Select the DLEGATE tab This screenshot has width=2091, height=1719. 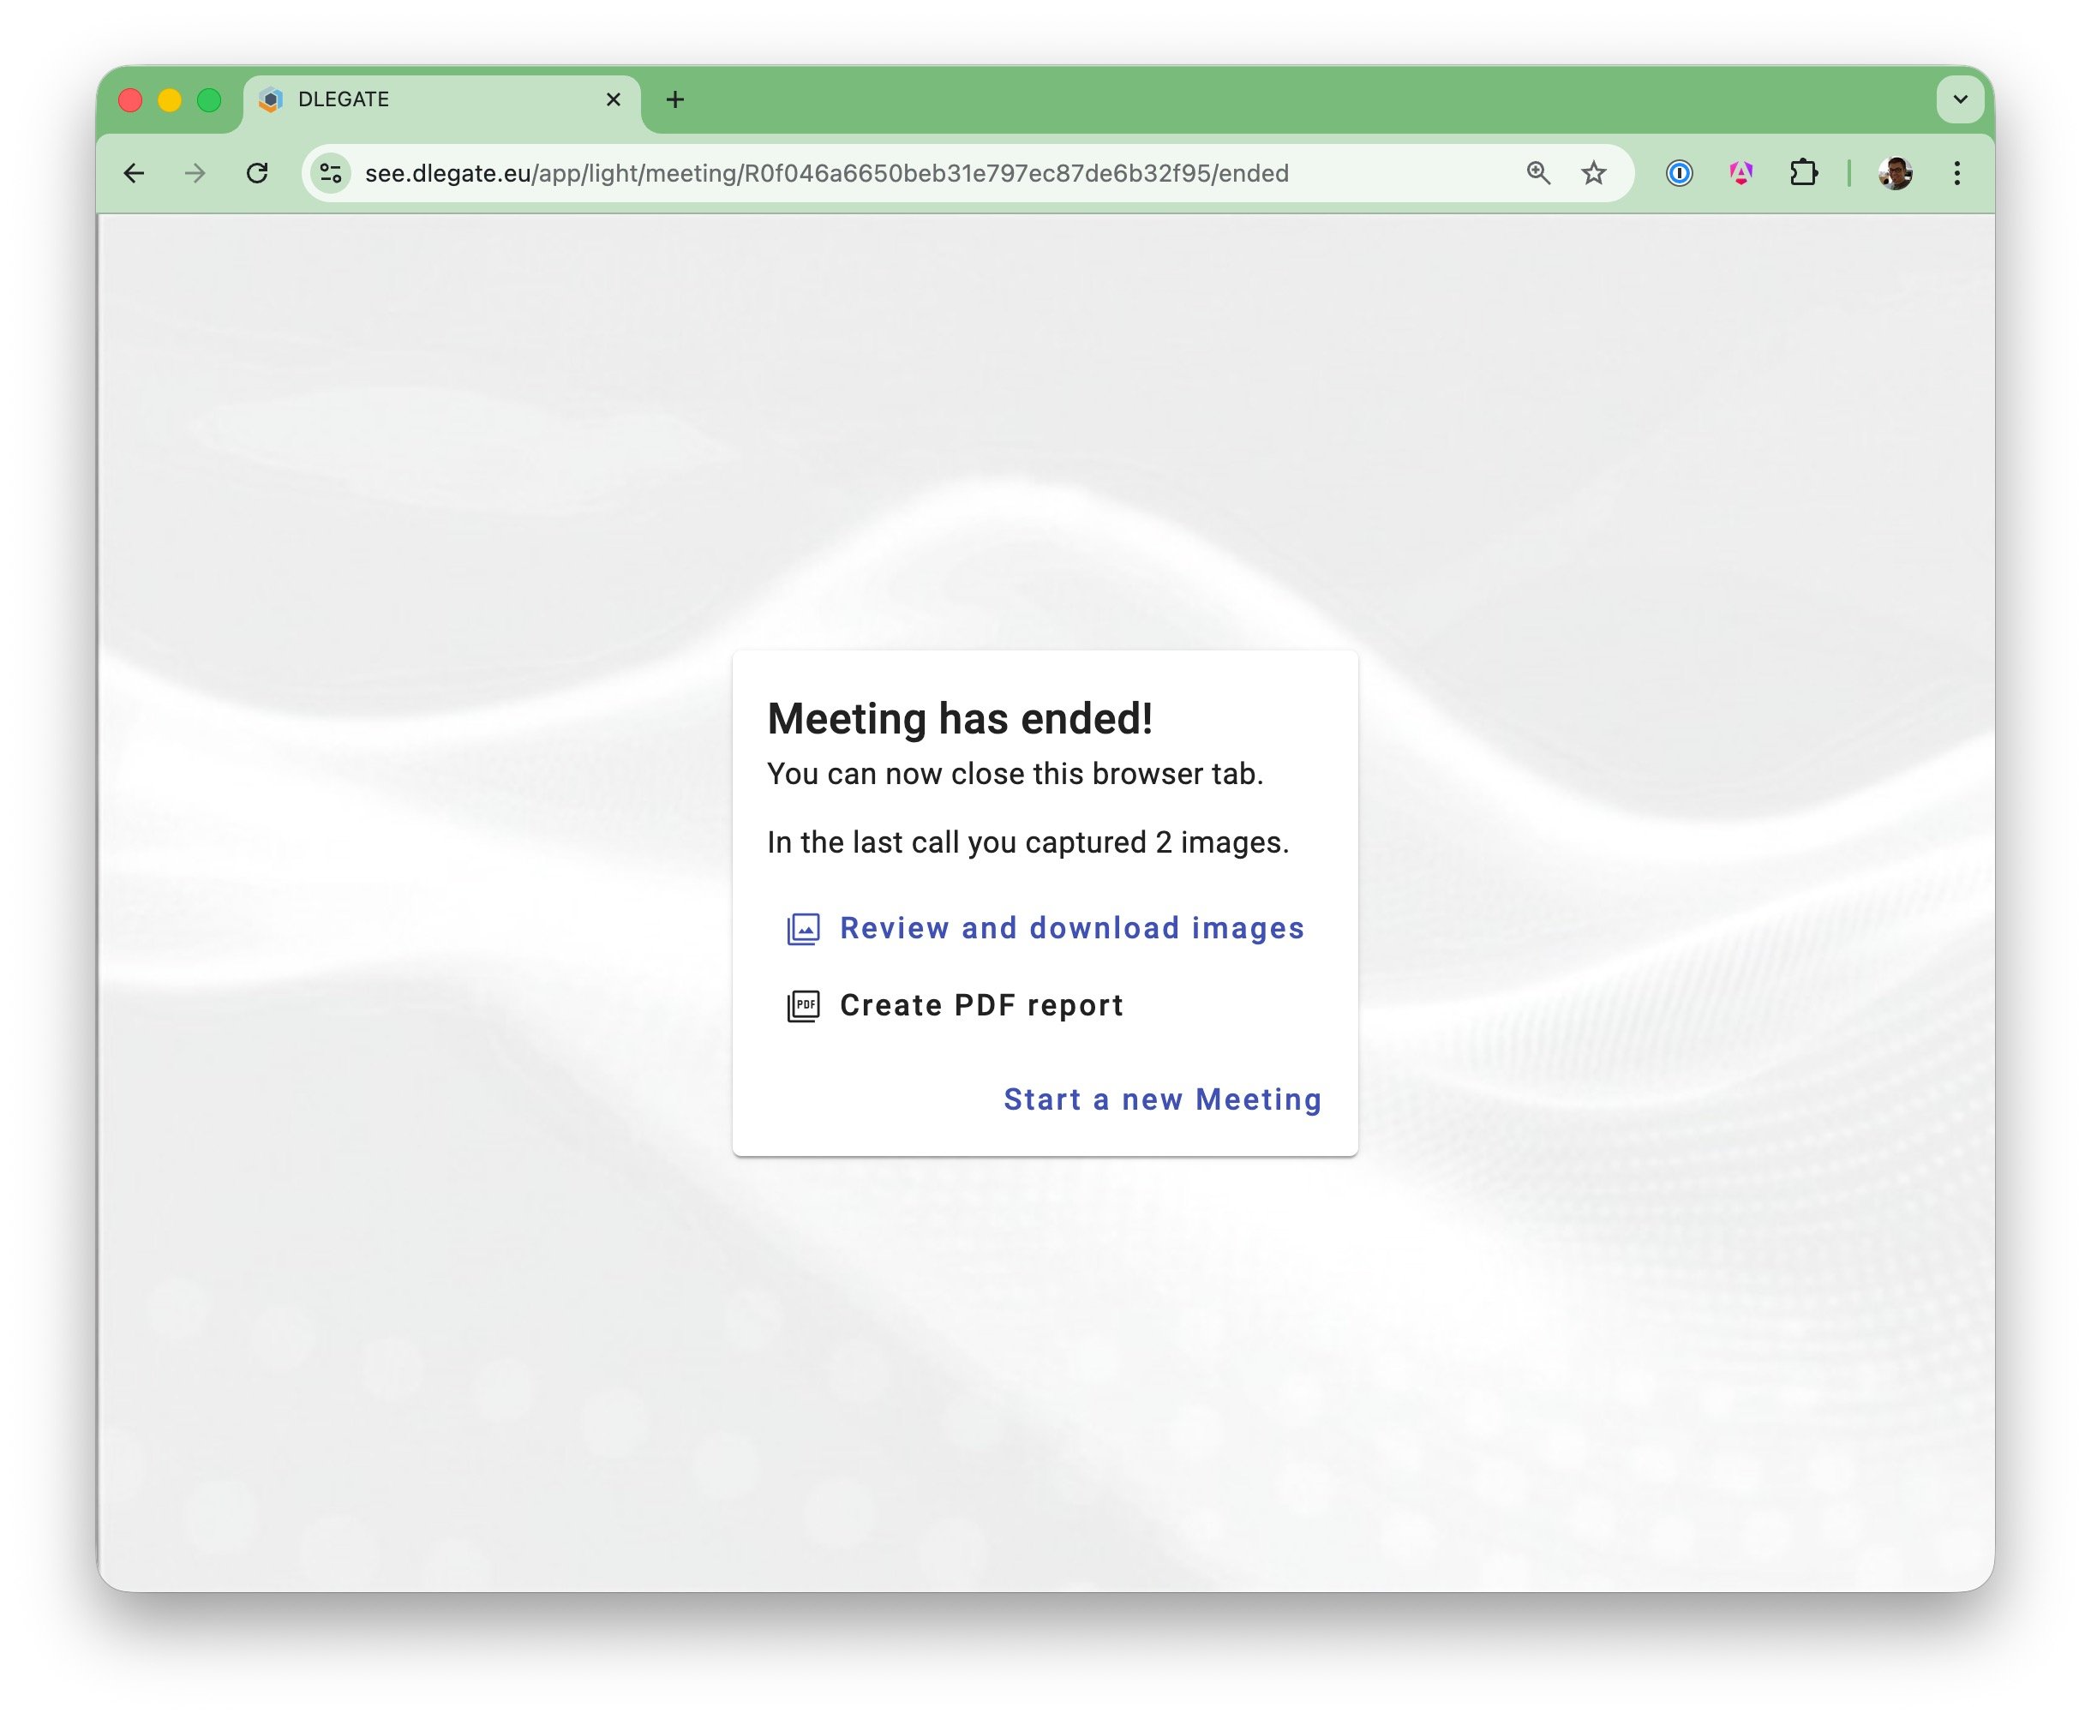pos(416,99)
